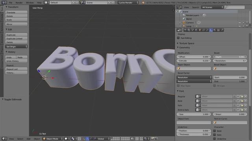This screenshot has width=252, height=141.
Task: Enable the Italic character checkbox
Action: coord(214,135)
